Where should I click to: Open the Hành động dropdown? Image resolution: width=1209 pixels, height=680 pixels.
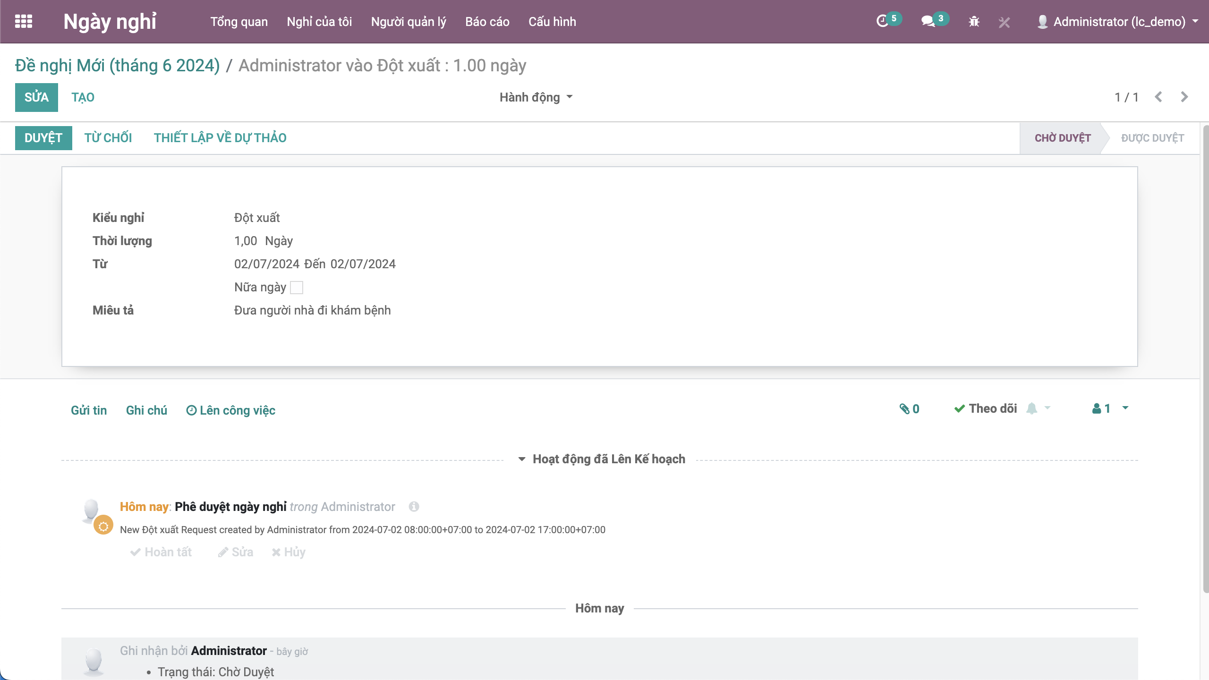tap(536, 97)
